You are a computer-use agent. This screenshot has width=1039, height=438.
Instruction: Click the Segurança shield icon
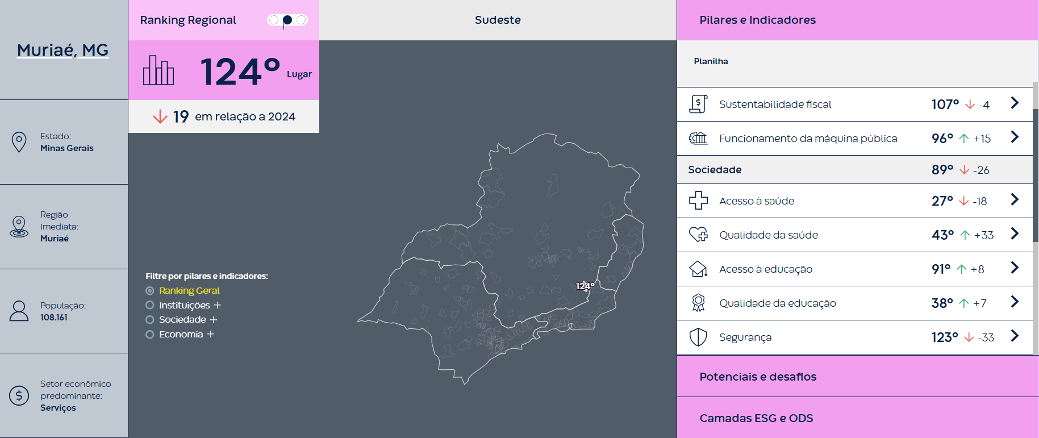[x=698, y=337]
